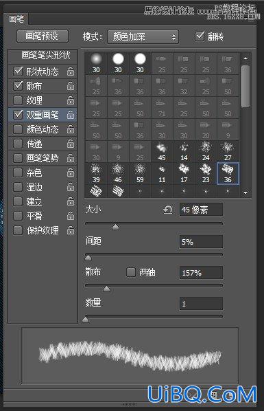The image size is (264, 411).
Task: Open the 颜色动态 settings row label
Action: point(43,129)
